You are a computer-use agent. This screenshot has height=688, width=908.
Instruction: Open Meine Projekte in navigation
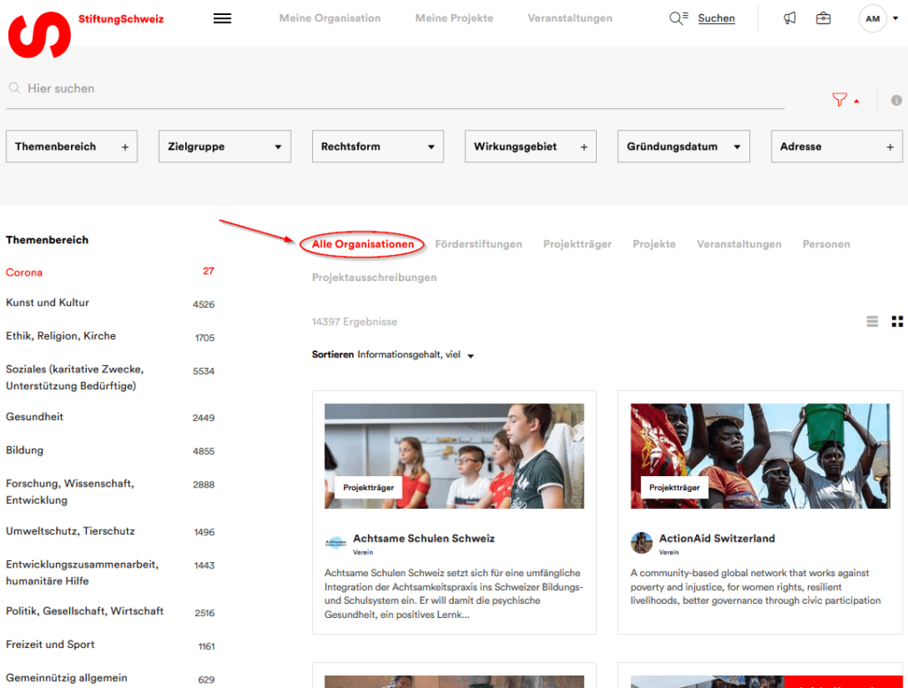click(x=454, y=19)
